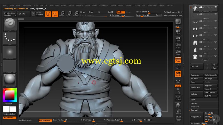Set canvas to Actual size
223x125 pixels.
point(178,46)
